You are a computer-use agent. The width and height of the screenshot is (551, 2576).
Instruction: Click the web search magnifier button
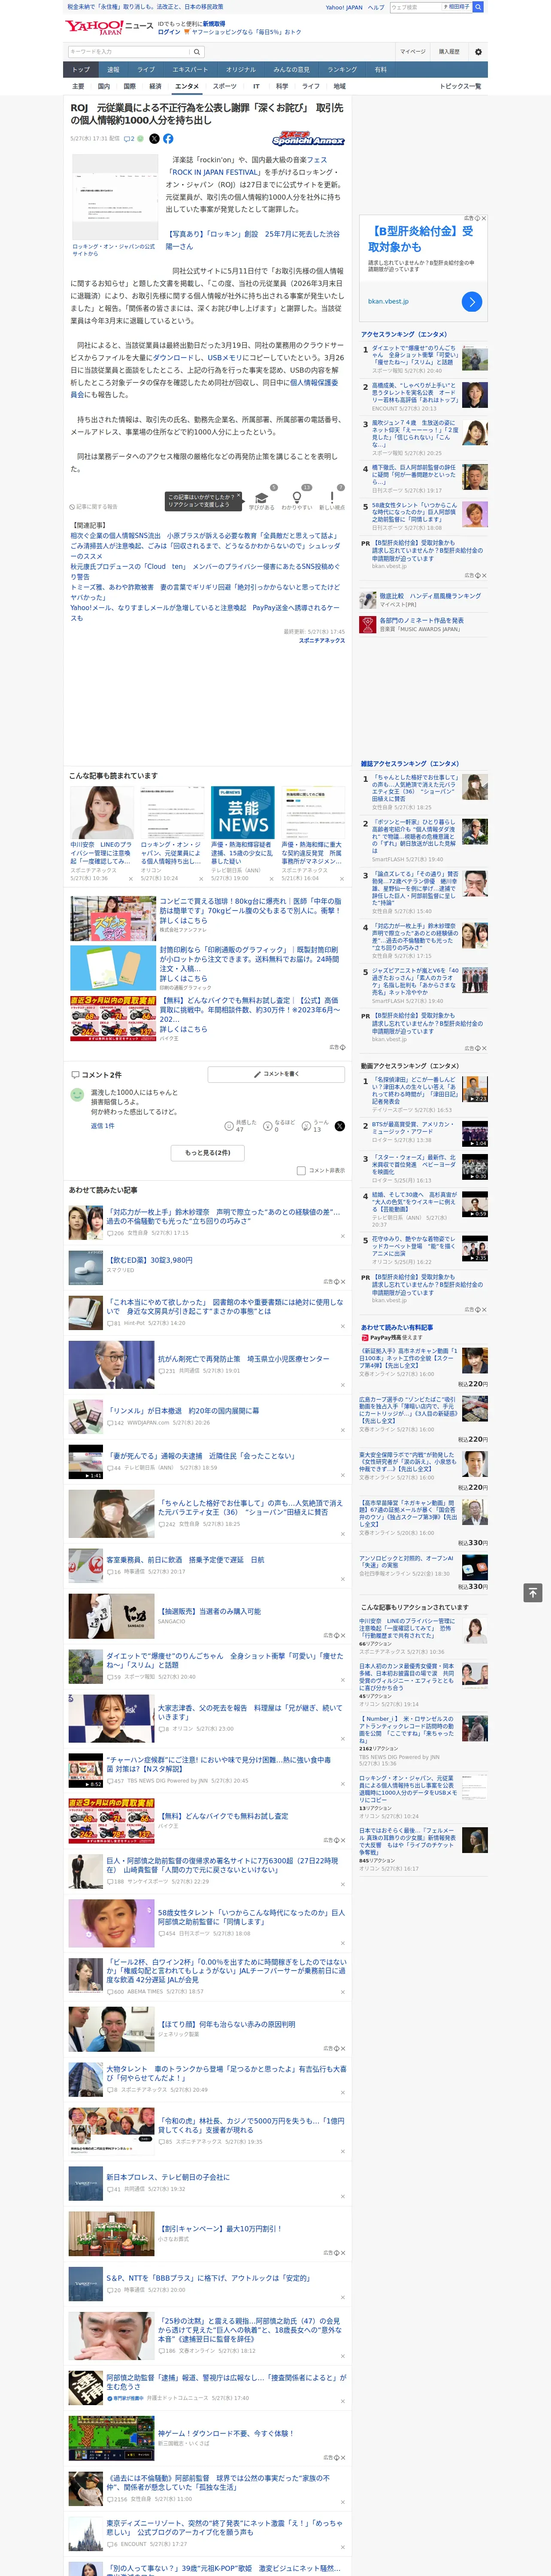(478, 7)
